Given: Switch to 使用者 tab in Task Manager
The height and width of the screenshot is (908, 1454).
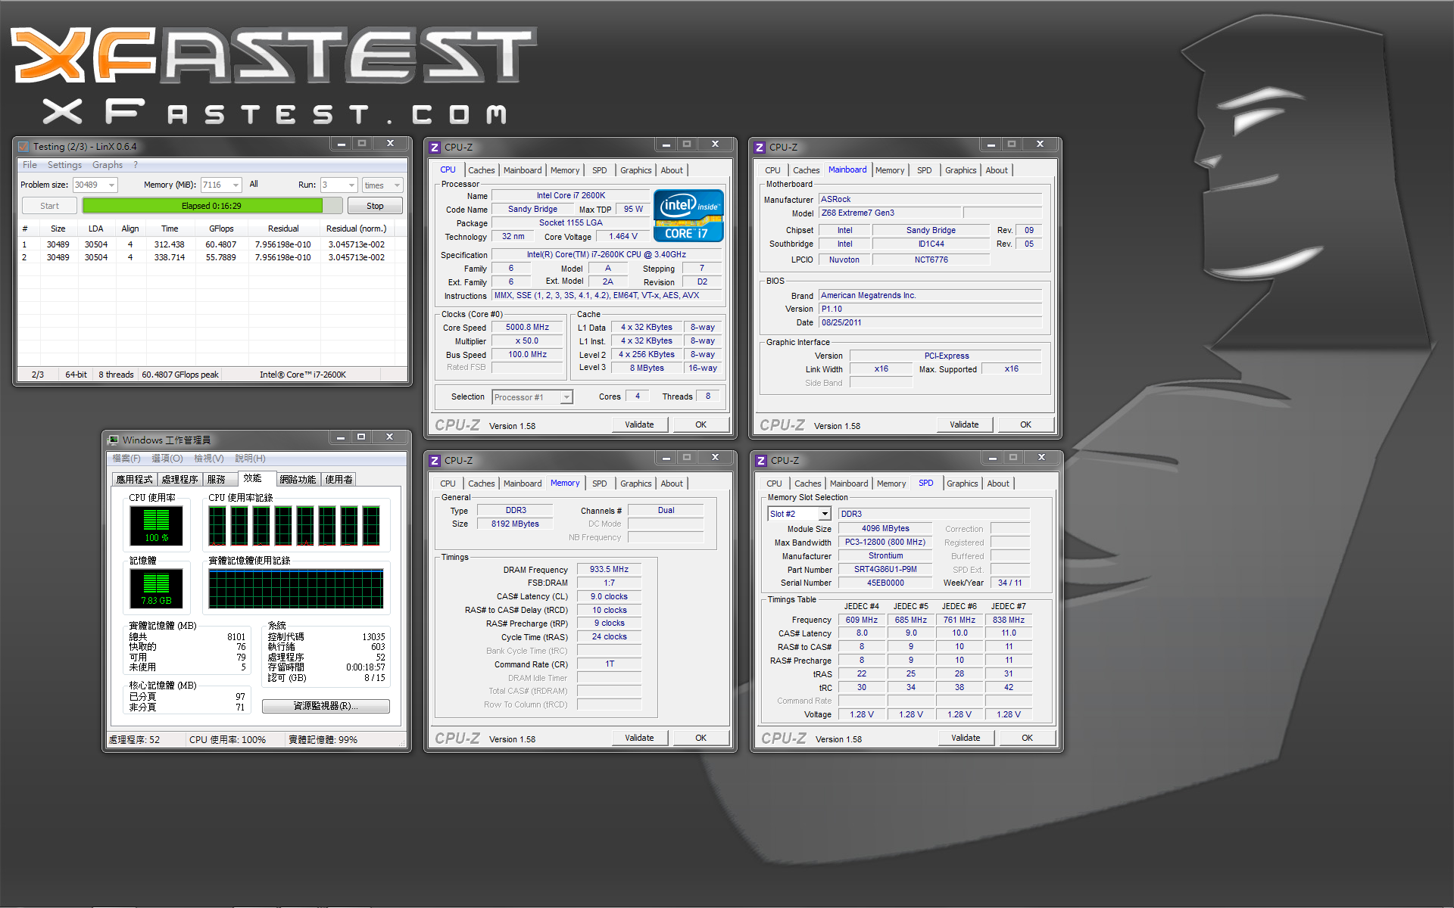Looking at the screenshot, I should [339, 480].
